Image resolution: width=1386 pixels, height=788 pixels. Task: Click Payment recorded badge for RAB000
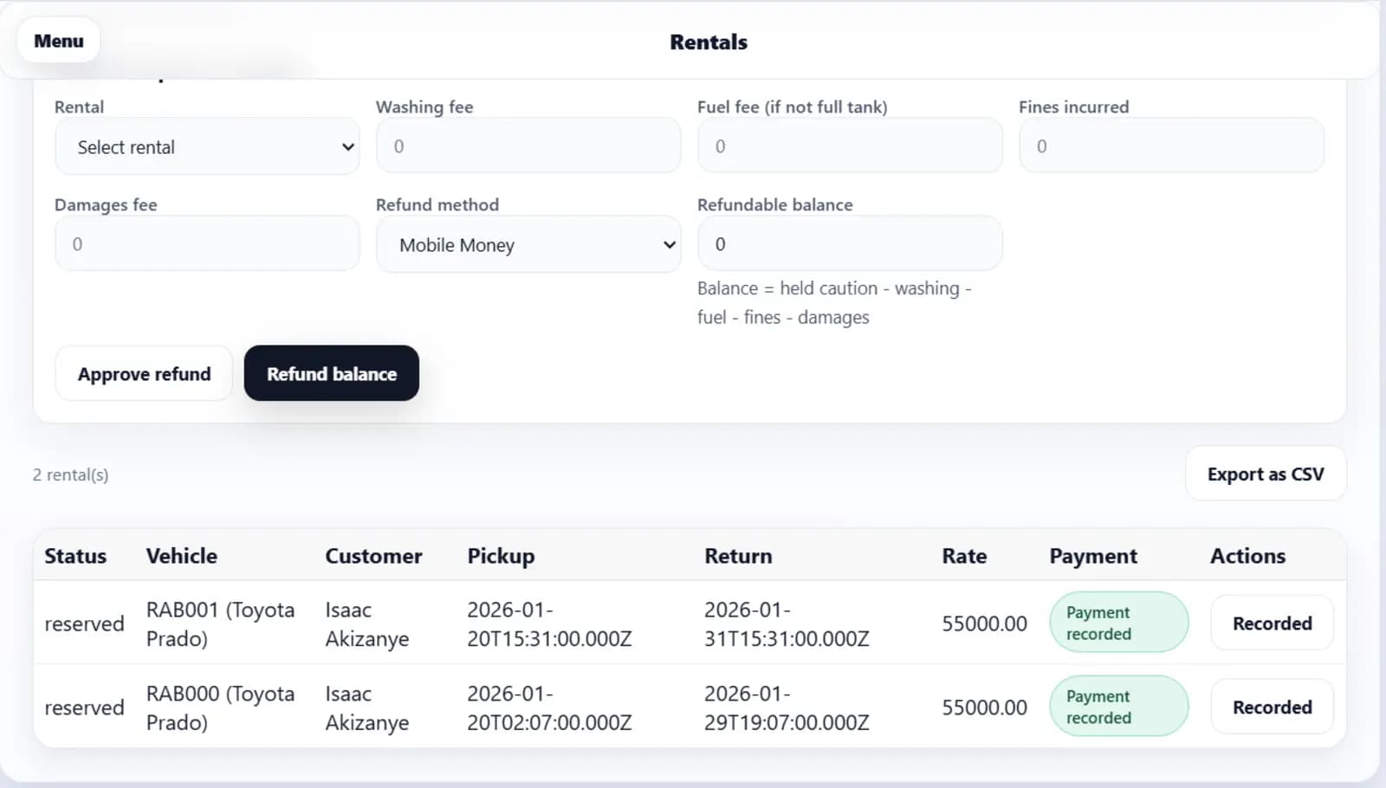(1118, 707)
